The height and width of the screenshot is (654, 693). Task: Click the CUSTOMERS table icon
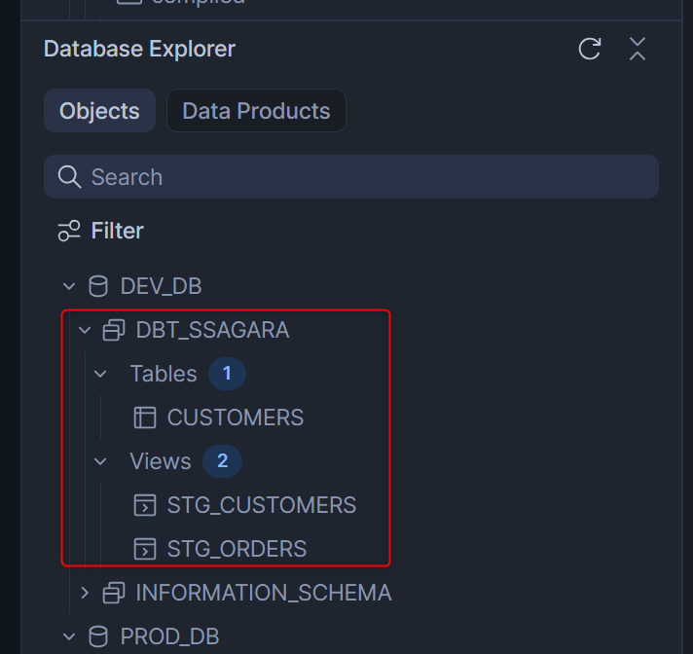[145, 418]
